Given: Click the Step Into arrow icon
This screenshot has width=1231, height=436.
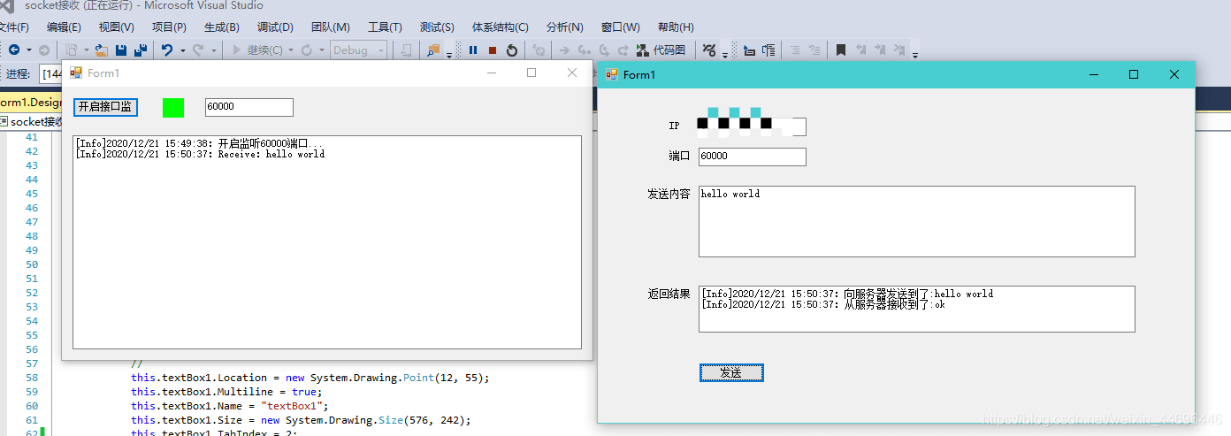Looking at the screenshot, I should 585,50.
